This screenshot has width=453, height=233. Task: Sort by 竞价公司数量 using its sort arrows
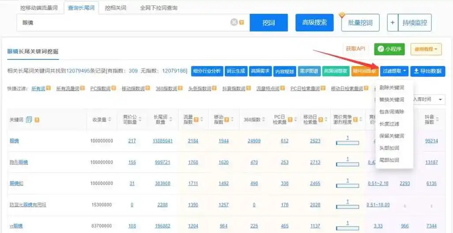click(140, 119)
